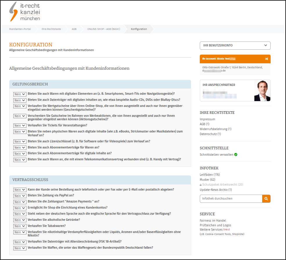
Task: Open dropdown for selling event tickets question
Action: pos(20,125)
